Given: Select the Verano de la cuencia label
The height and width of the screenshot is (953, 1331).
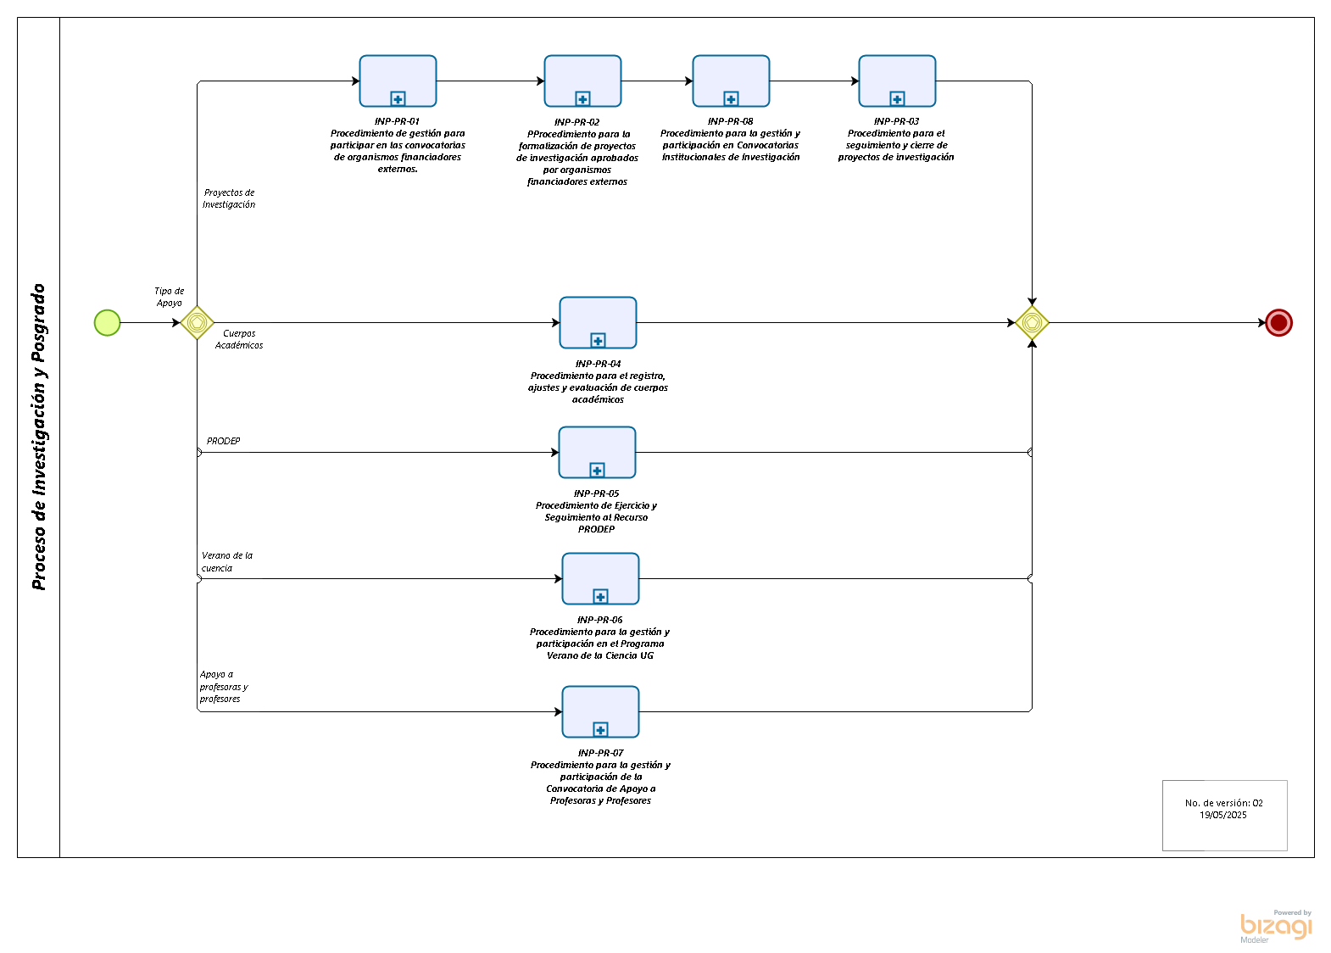Looking at the screenshot, I should pyautogui.click(x=226, y=562).
